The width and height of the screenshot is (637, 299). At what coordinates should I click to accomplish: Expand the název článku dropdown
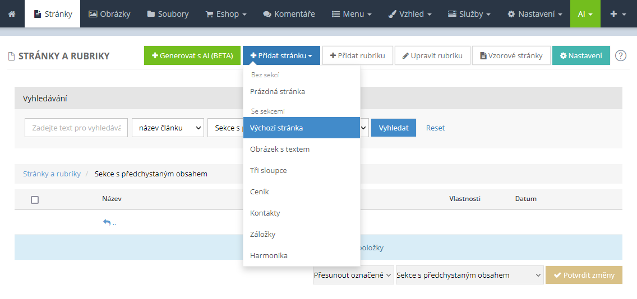(168, 128)
